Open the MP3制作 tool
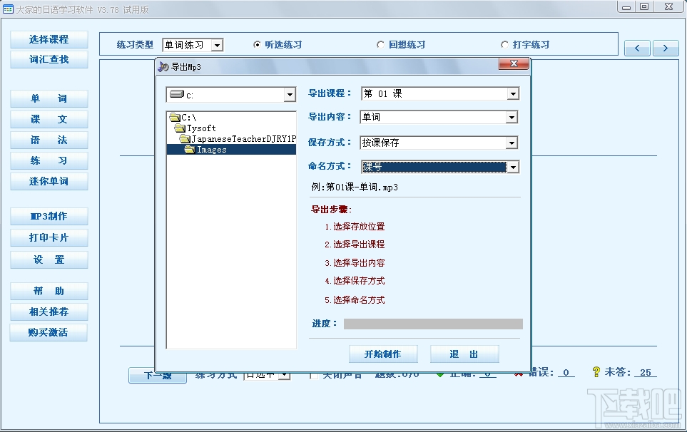687x432 pixels. 49,216
